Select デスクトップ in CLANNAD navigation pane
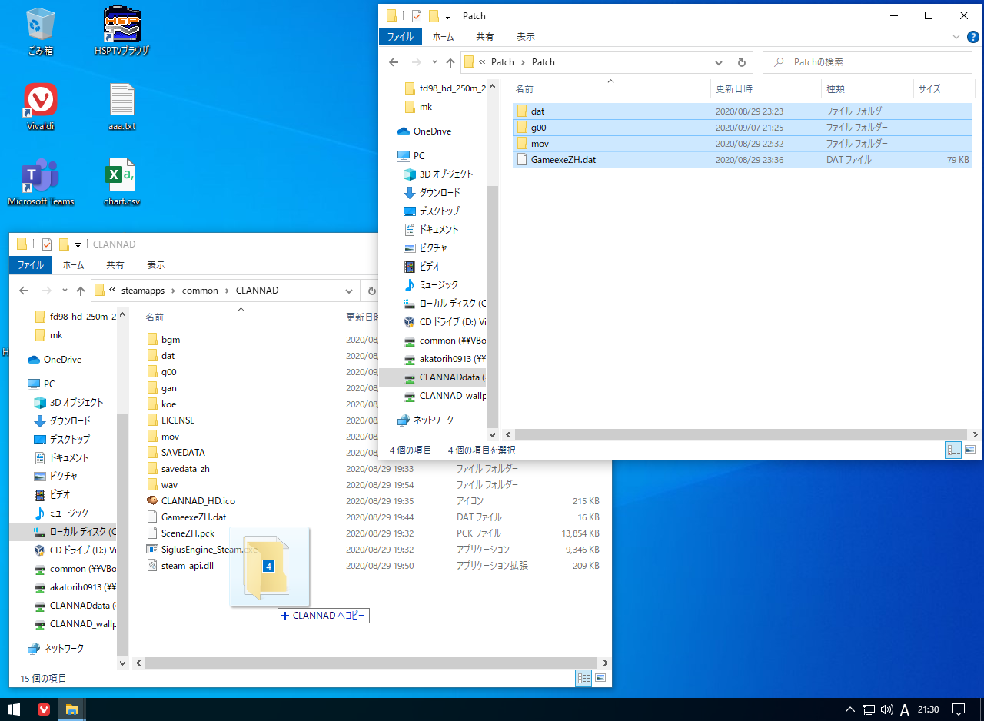This screenshot has width=984, height=721. (70, 439)
